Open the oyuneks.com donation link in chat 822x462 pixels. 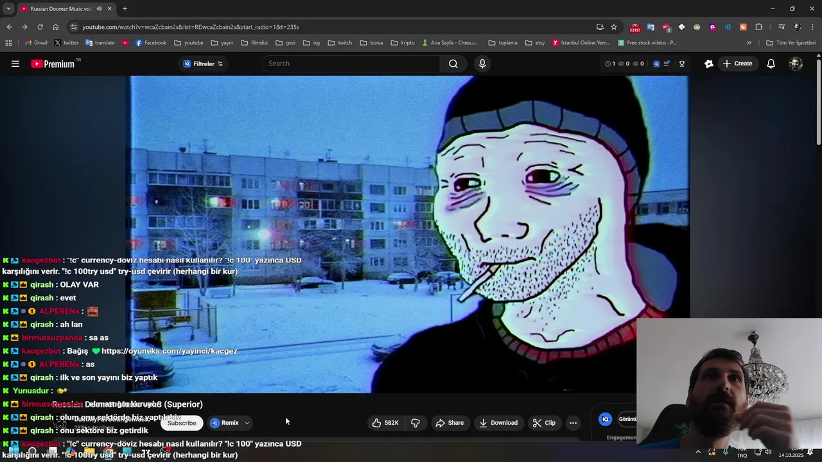point(170,351)
